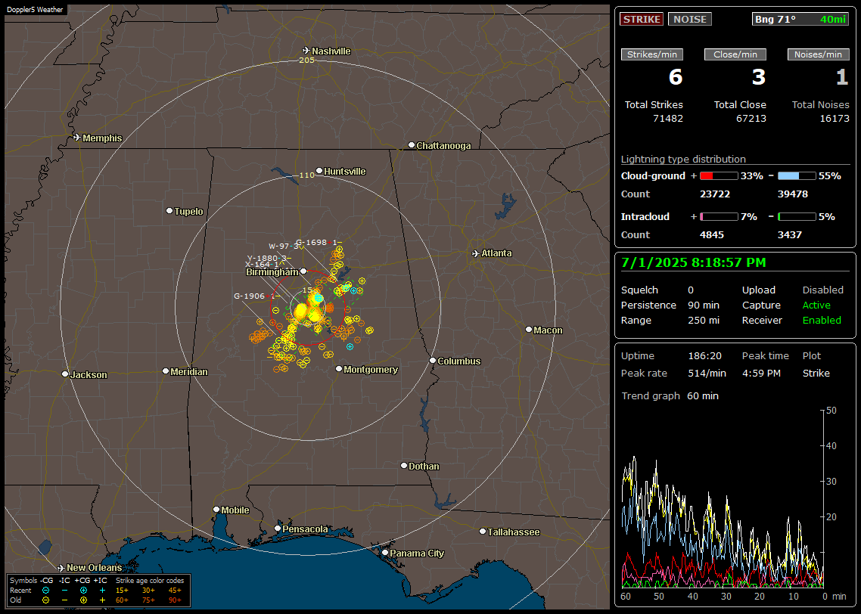
Task: Click the Uptime value 186:20
Action: tap(704, 356)
